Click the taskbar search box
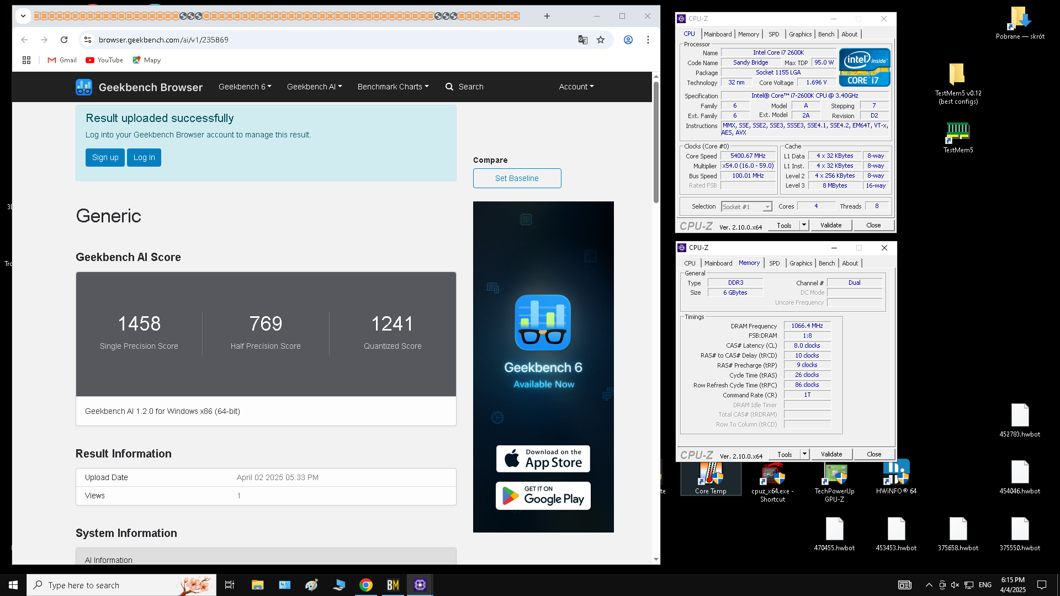Screen dimensions: 1060x596 click(x=121, y=585)
